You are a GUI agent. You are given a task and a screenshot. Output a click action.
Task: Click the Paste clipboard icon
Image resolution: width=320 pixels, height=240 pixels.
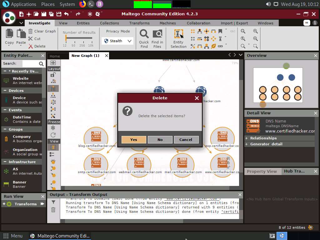tap(21, 33)
